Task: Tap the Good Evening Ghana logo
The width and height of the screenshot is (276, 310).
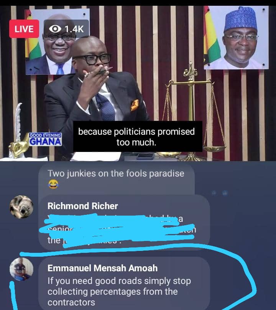Action: pyautogui.click(x=45, y=139)
